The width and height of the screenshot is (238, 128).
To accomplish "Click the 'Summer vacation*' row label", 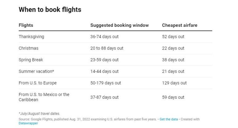I will coord(36,71).
